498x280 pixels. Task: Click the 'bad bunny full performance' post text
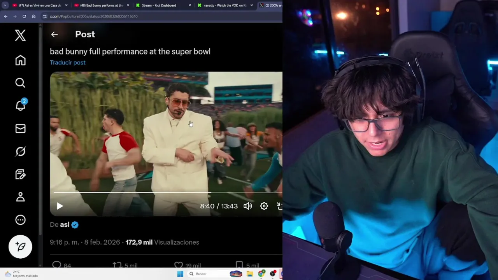click(x=130, y=51)
